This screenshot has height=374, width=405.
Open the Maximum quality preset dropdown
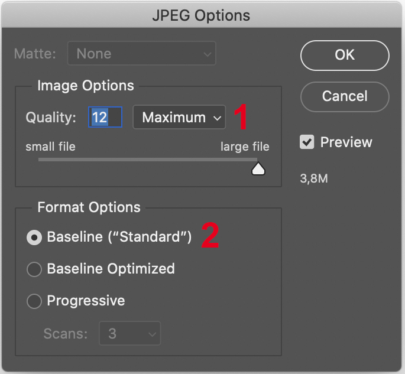click(x=179, y=118)
